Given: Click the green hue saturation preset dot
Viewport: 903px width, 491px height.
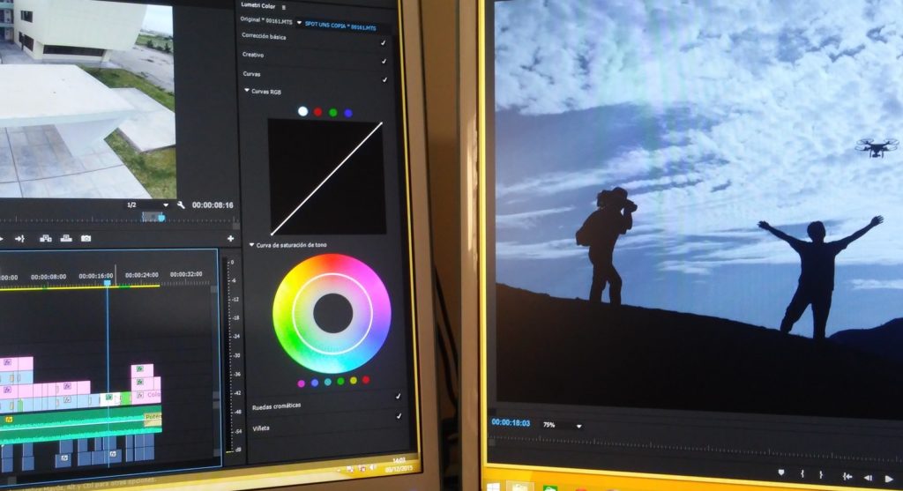Looking at the screenshot, I should point(340,381).
